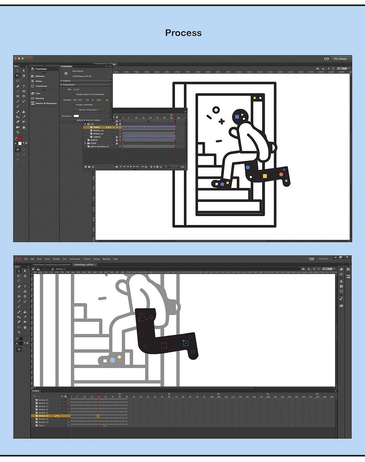Open the Essentials workspace dropdown
The width and height of the screenshot is (365, 462).
coord(324,259)
